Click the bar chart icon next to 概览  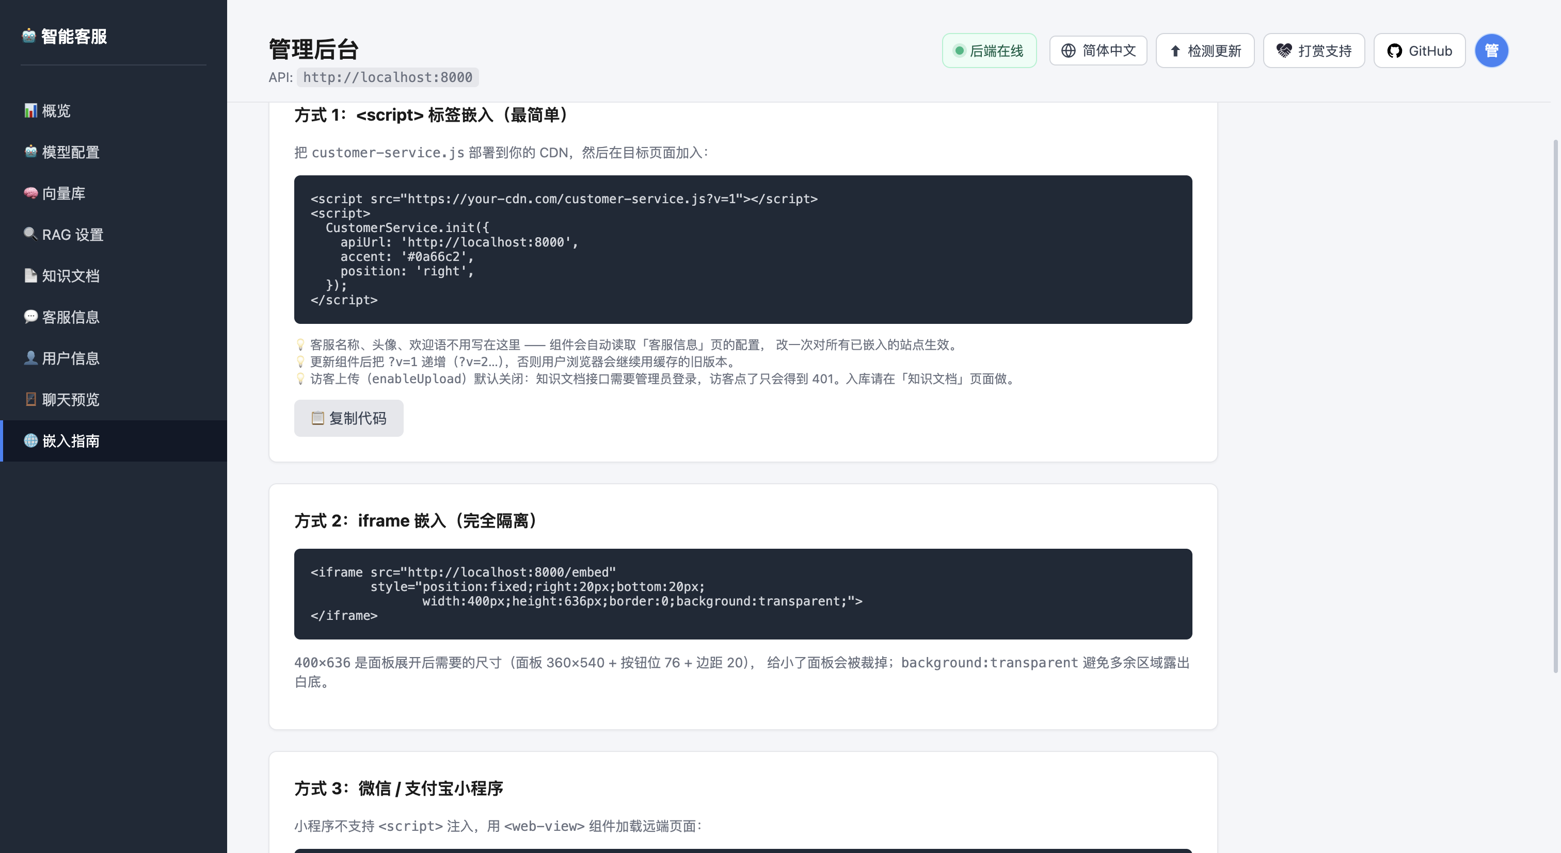pyautogui.click(x=30, y=110)
